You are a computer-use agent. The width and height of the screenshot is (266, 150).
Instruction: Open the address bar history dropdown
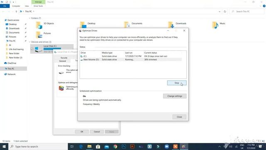[x=219, y=11]
